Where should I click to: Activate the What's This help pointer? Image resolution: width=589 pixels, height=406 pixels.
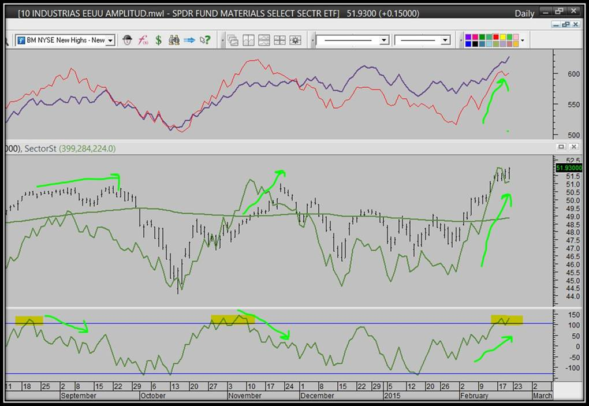point(204,40)
